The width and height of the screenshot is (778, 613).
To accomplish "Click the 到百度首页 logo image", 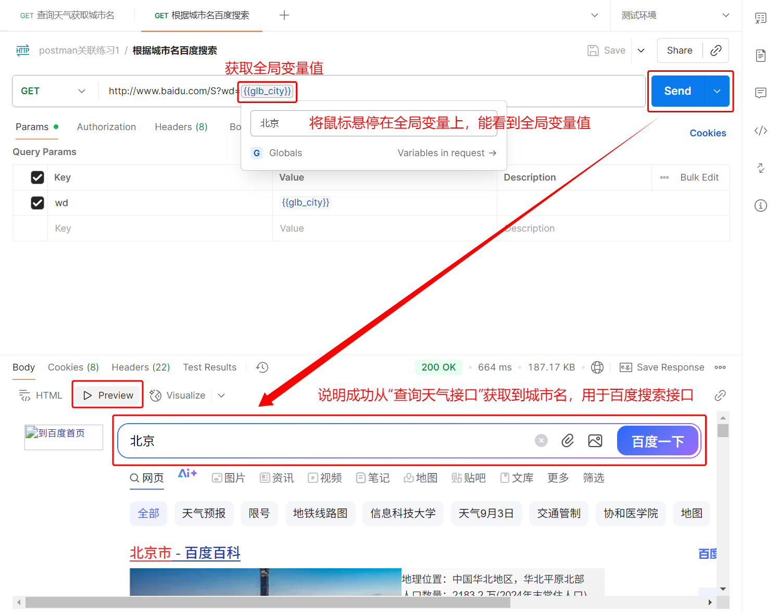I will click(64, 437).
